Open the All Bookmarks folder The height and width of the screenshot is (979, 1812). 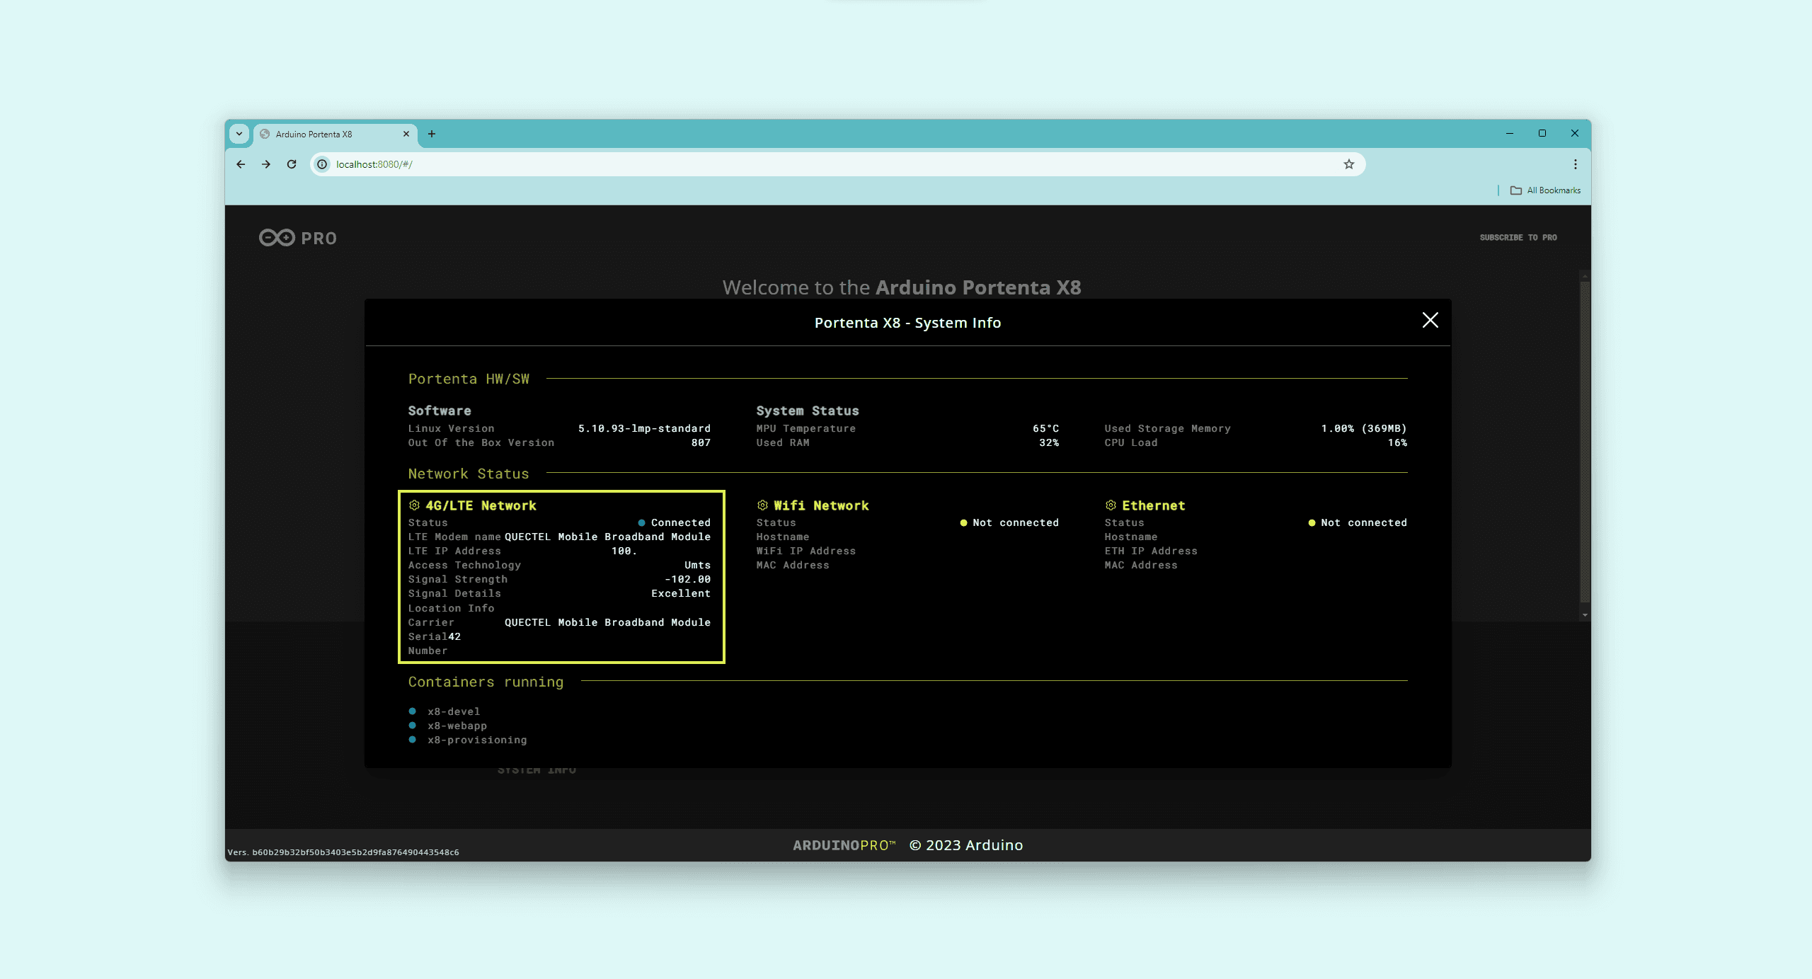pyautogui.click(x=1546, y=190)
